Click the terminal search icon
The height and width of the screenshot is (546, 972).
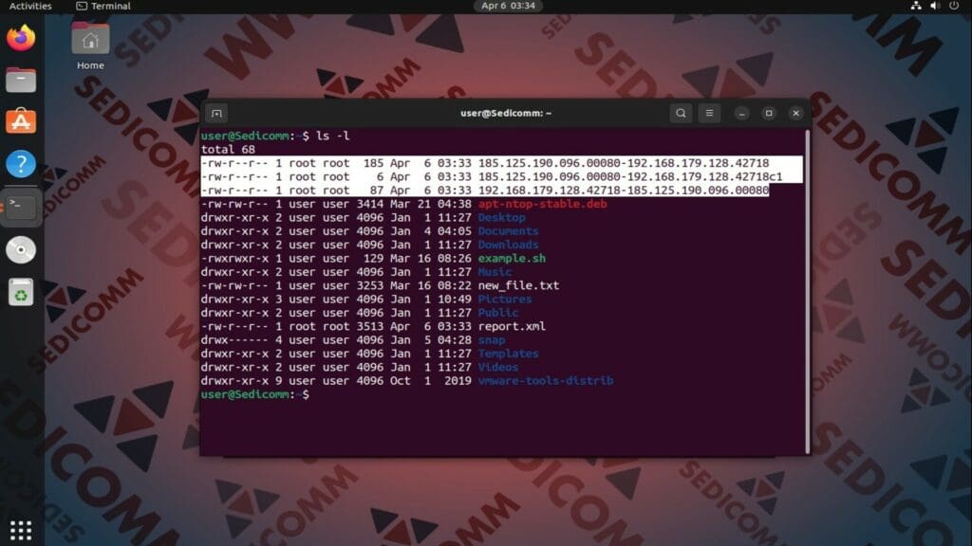(x=681, y=114)
